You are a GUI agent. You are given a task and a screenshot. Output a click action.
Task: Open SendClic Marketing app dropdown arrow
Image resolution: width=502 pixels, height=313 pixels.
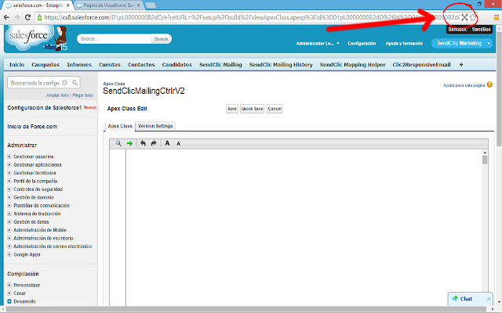point(489,43)
